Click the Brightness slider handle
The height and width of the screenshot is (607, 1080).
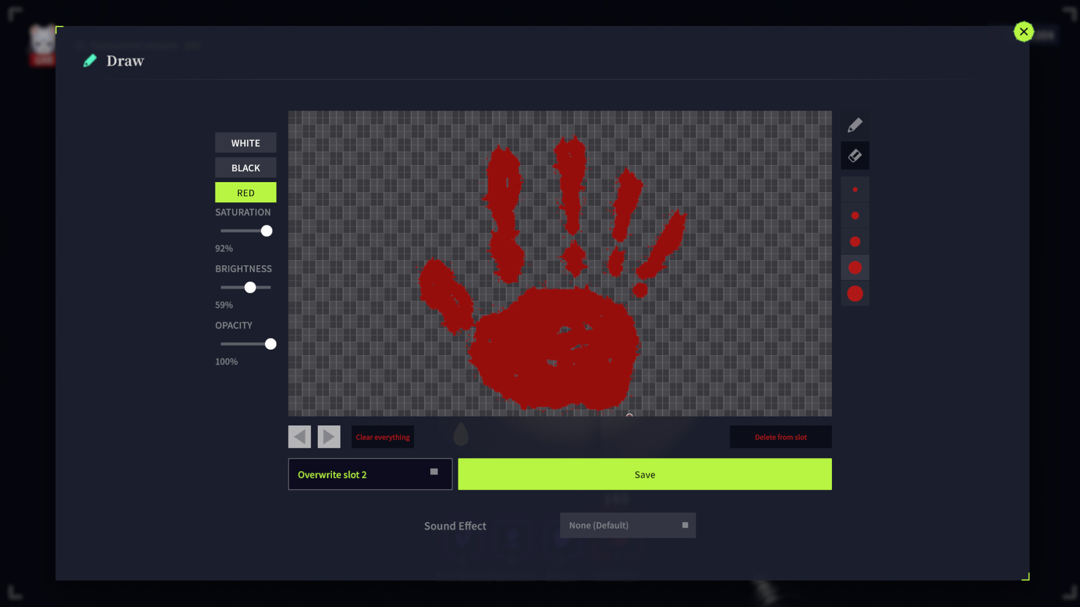click(250, 287)
